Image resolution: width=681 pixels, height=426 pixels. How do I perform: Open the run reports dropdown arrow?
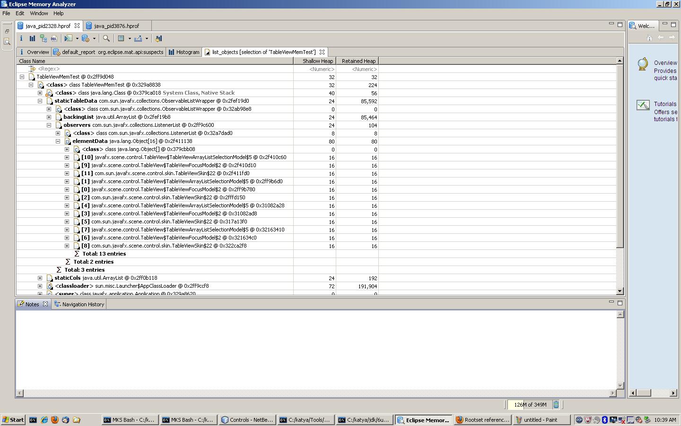[x=94, y=39]
